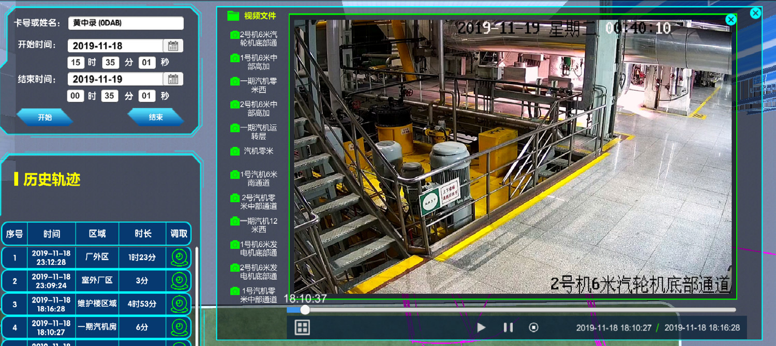The height and width of the screenshot is (346, 776).
Task: Click the video progress slider handle
Action: coord(305,310)
